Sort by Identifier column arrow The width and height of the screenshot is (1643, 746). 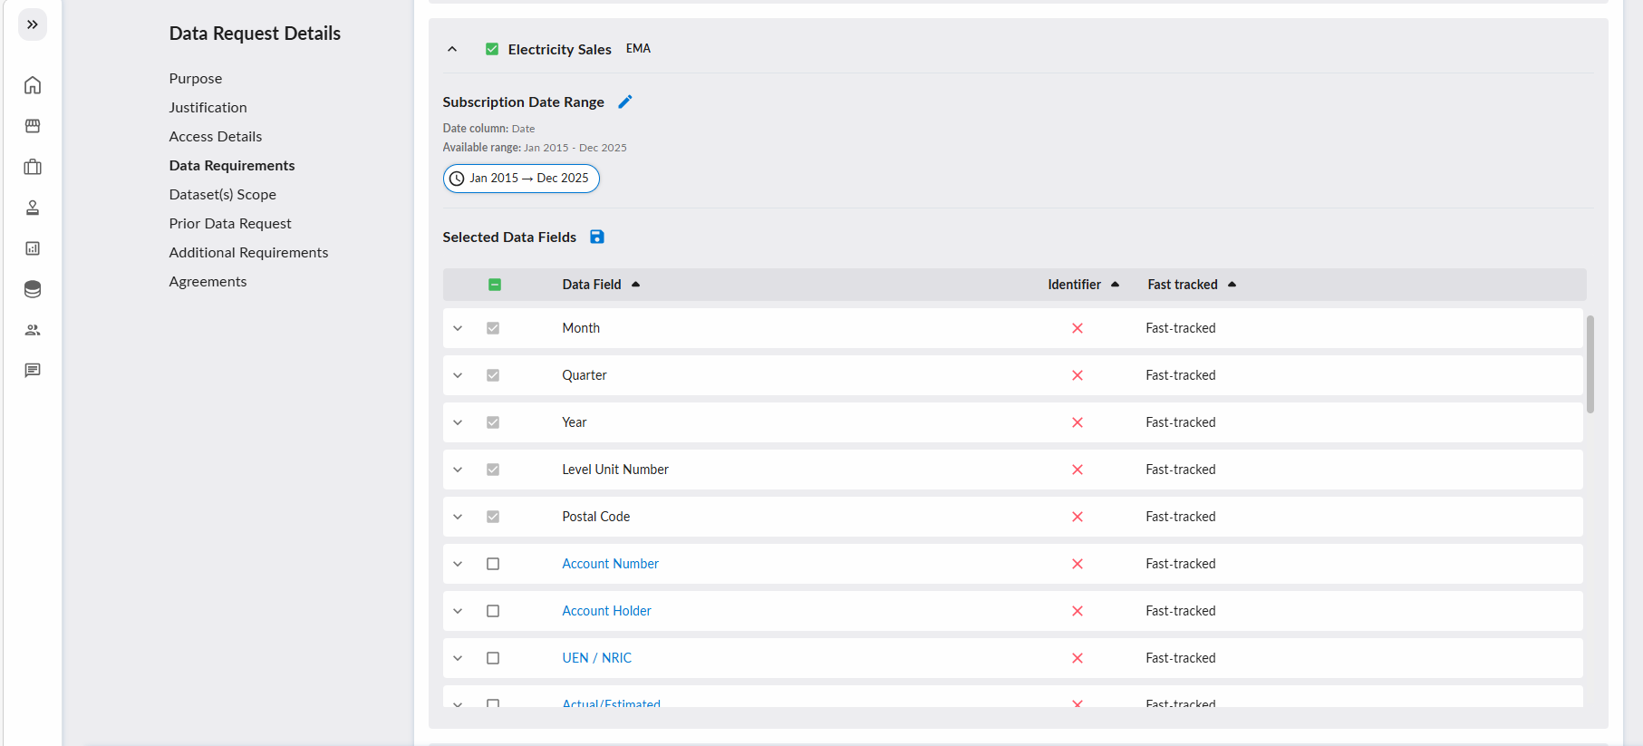[1116, 285]
